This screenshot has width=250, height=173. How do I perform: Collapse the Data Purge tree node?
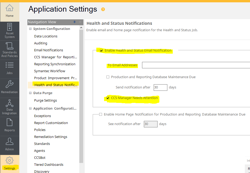[x=30, y=93]
